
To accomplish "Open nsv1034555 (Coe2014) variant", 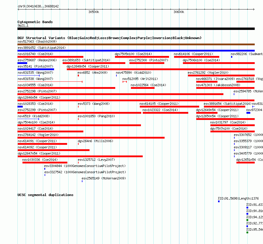I will tap(35, 85).
